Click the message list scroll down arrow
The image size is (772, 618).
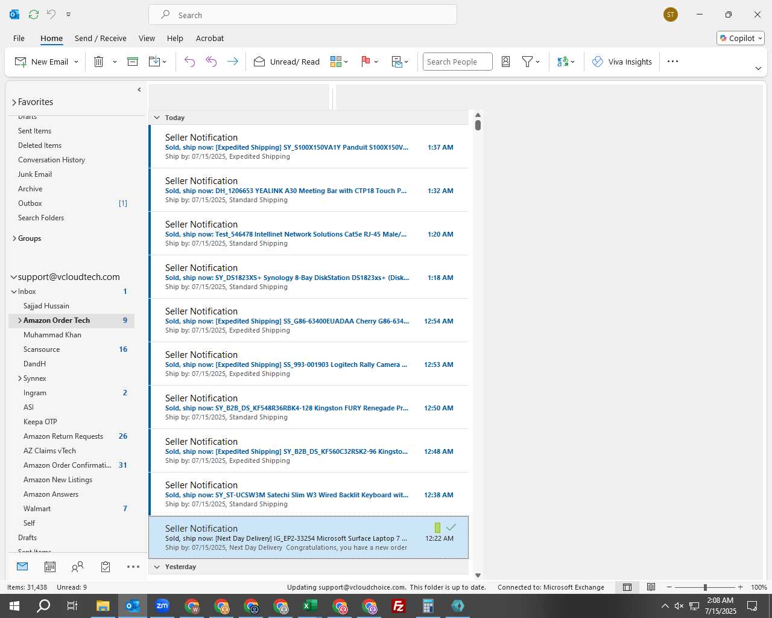click(478, 575)
